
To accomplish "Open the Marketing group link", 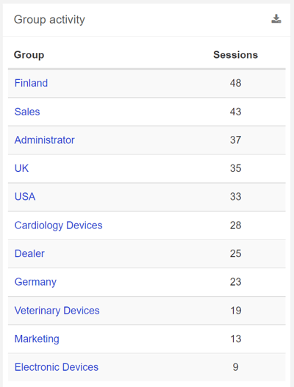I will tap(37, 339).
